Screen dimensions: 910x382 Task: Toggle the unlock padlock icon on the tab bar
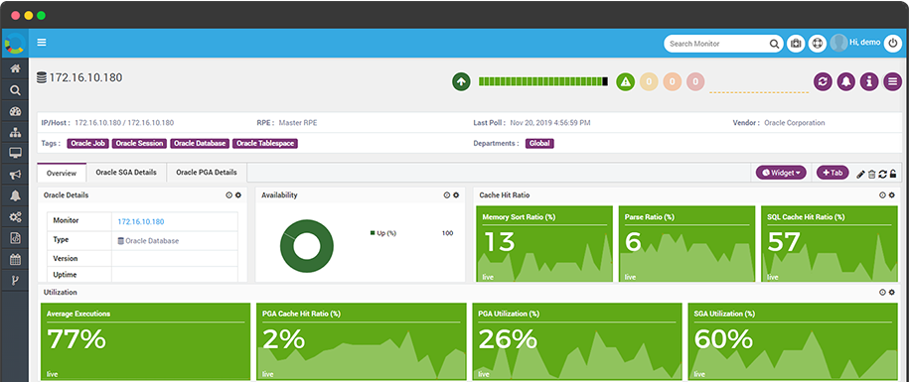pyautogui.click(x=892, y=174)
